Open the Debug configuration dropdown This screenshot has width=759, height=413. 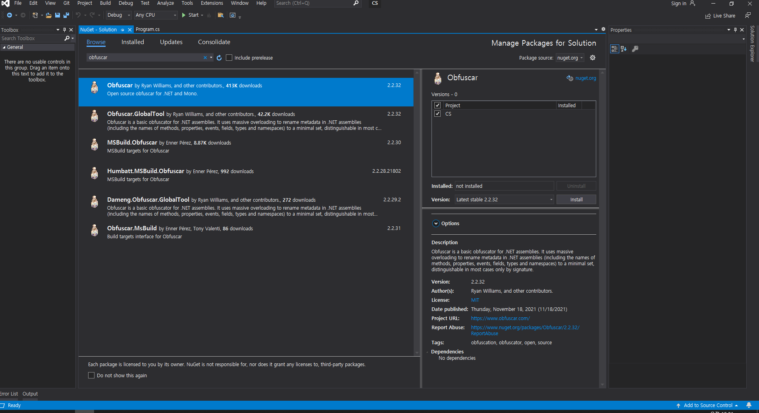pyautogui.click(x=119, y=15)
